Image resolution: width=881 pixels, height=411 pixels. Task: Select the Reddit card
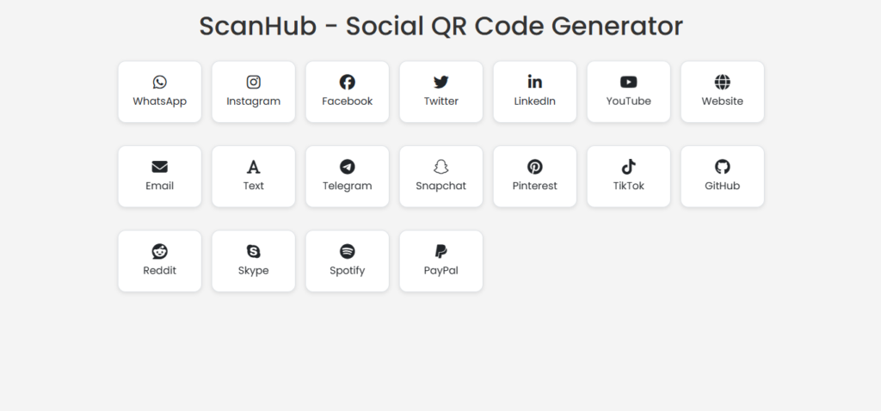click(x=159, y=261)
